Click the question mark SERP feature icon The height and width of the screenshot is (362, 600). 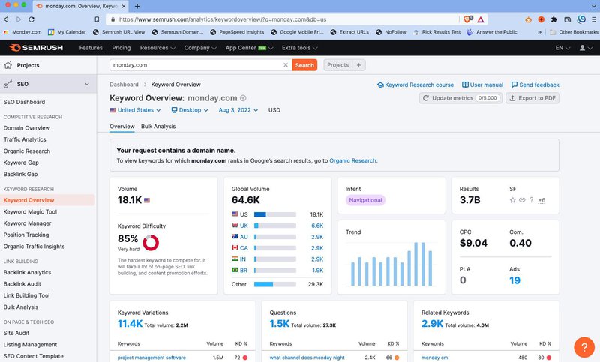click(531, 200)
